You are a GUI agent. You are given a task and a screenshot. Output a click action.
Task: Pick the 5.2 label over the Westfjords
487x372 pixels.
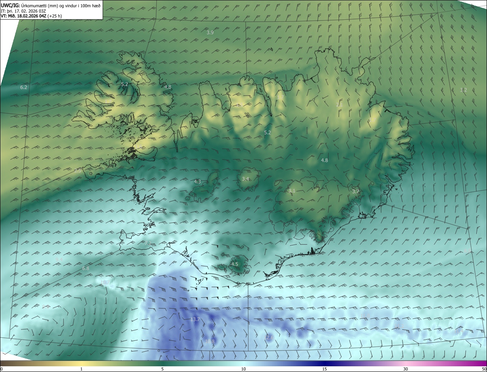point(124,84)
